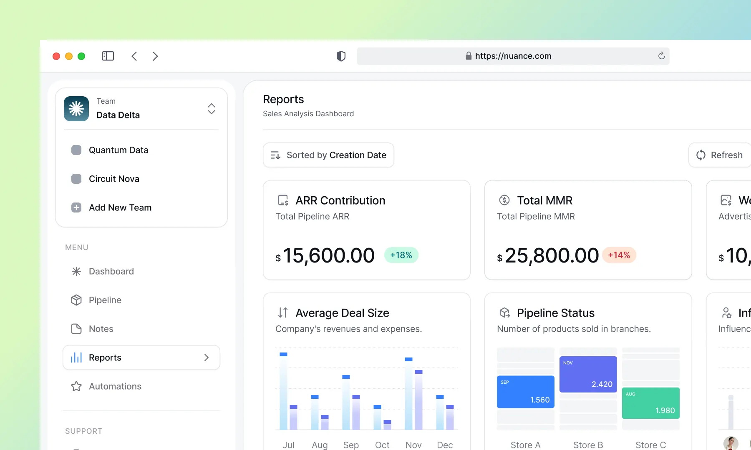
Task: Click the Sales Analysis Dashboard subtitle
Action: pos(308,114)
